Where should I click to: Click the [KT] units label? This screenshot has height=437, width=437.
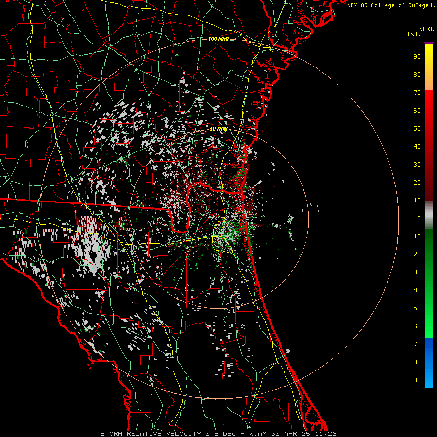pos(415,34)
